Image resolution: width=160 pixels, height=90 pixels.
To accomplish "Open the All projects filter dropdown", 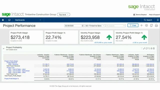I will pyautogui.click(x=115, y=26).
